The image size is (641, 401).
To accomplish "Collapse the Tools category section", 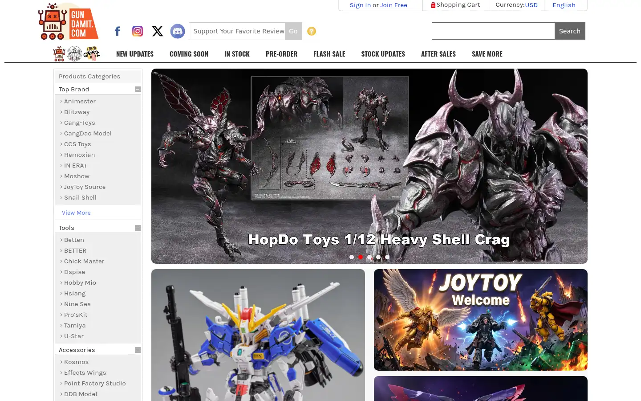I will tap(138, 228).
